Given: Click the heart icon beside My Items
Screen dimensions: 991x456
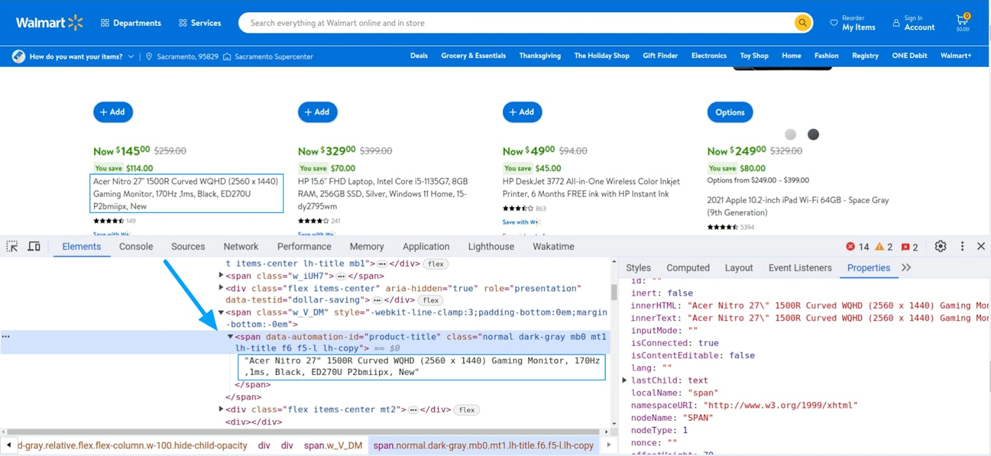Looking at the screenshot, I should pyautogui.click(x=834, y=23).
